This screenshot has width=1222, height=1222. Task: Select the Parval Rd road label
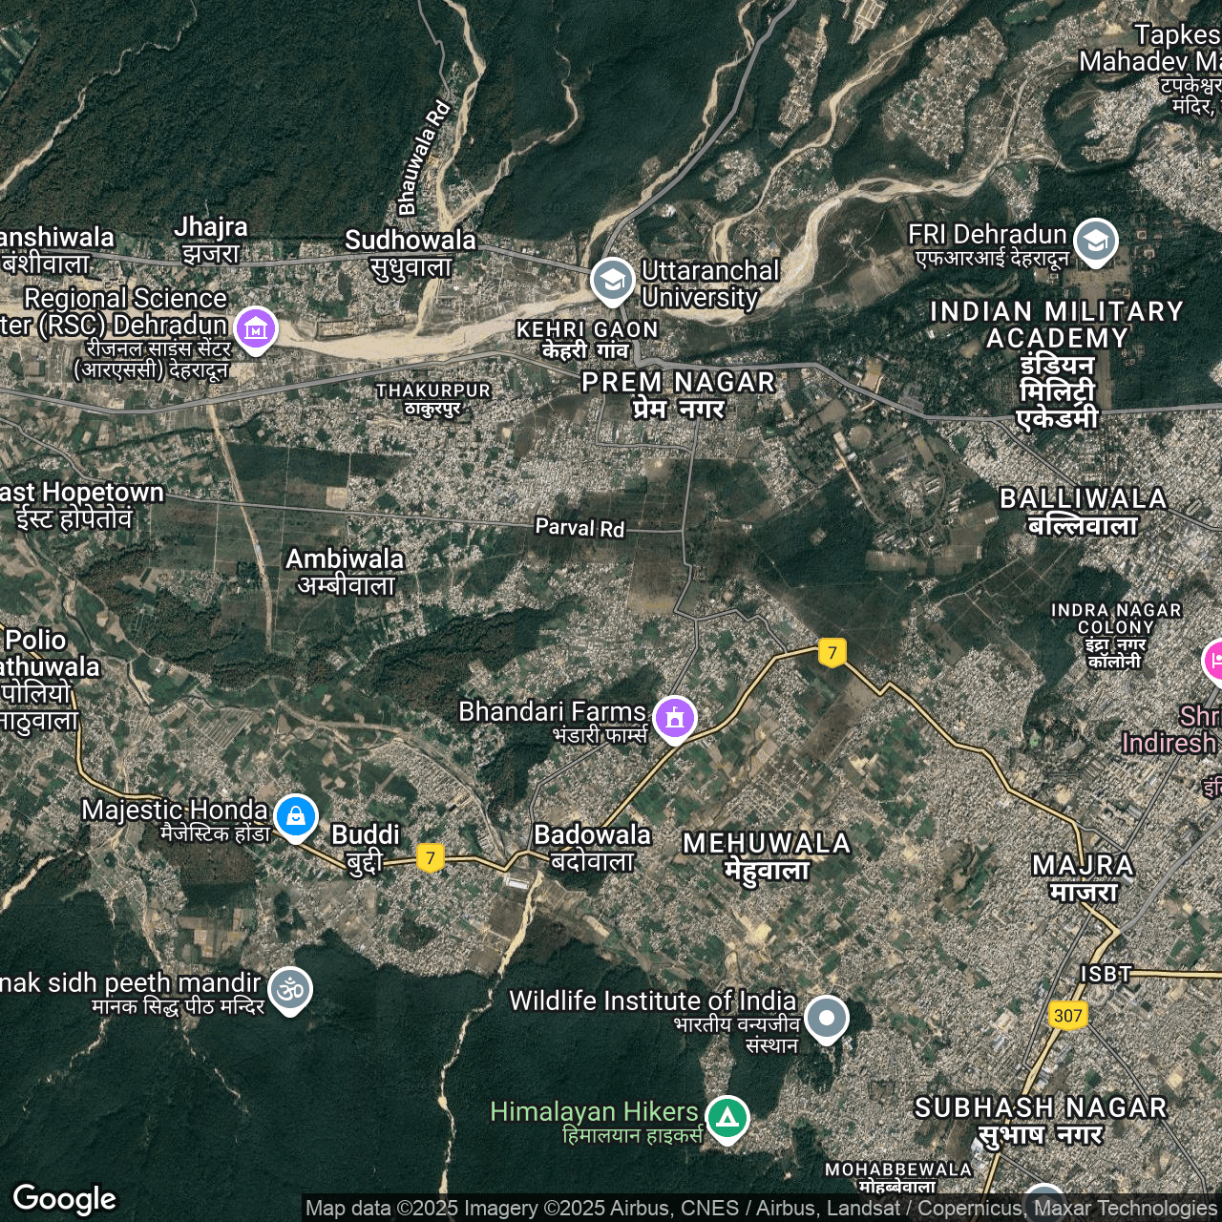click(579, 527)
